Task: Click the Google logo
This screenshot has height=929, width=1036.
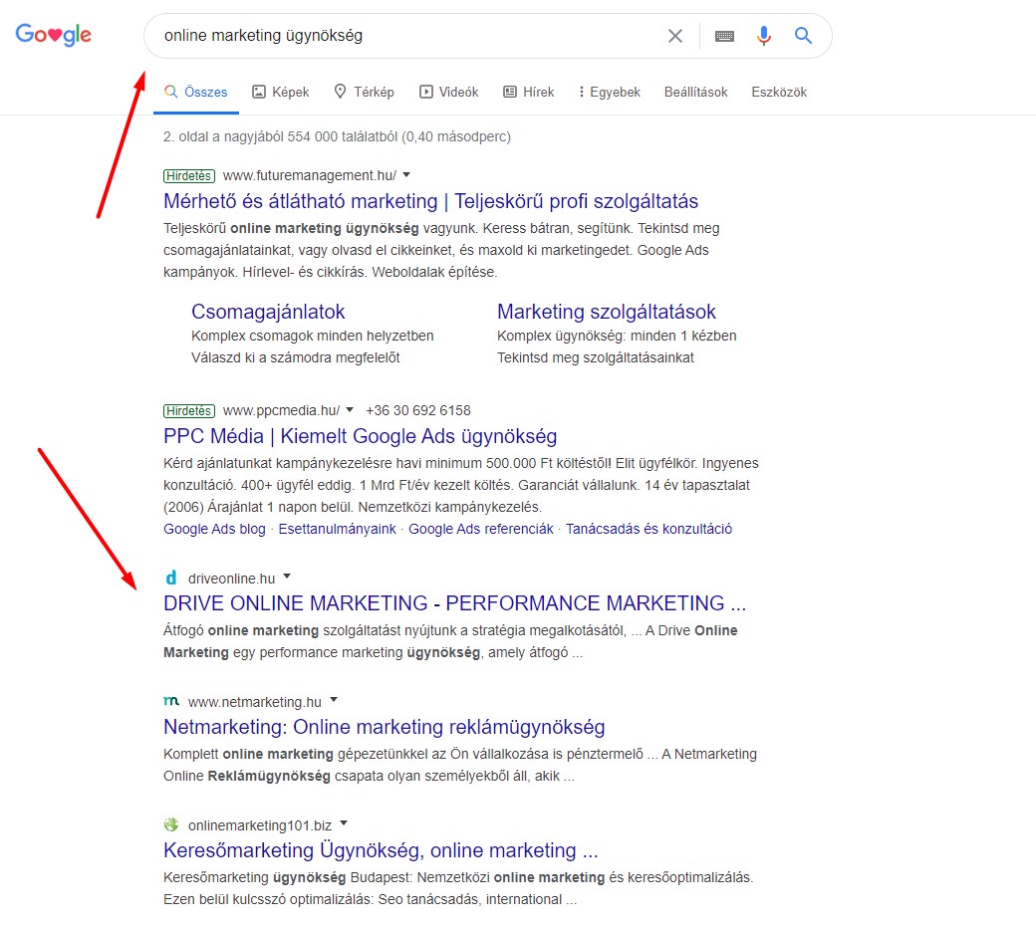Action: pos(54,34)
